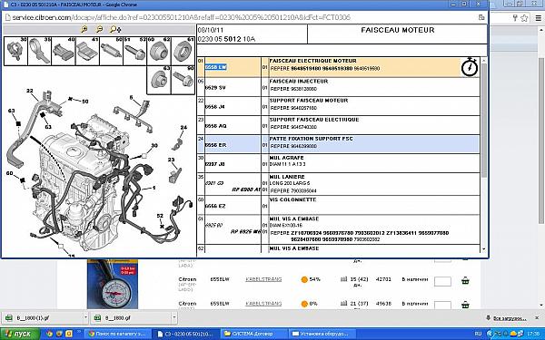
Task: Open dropdown arrow beside B__1800 (1).gif download
Action: (85, 317)
